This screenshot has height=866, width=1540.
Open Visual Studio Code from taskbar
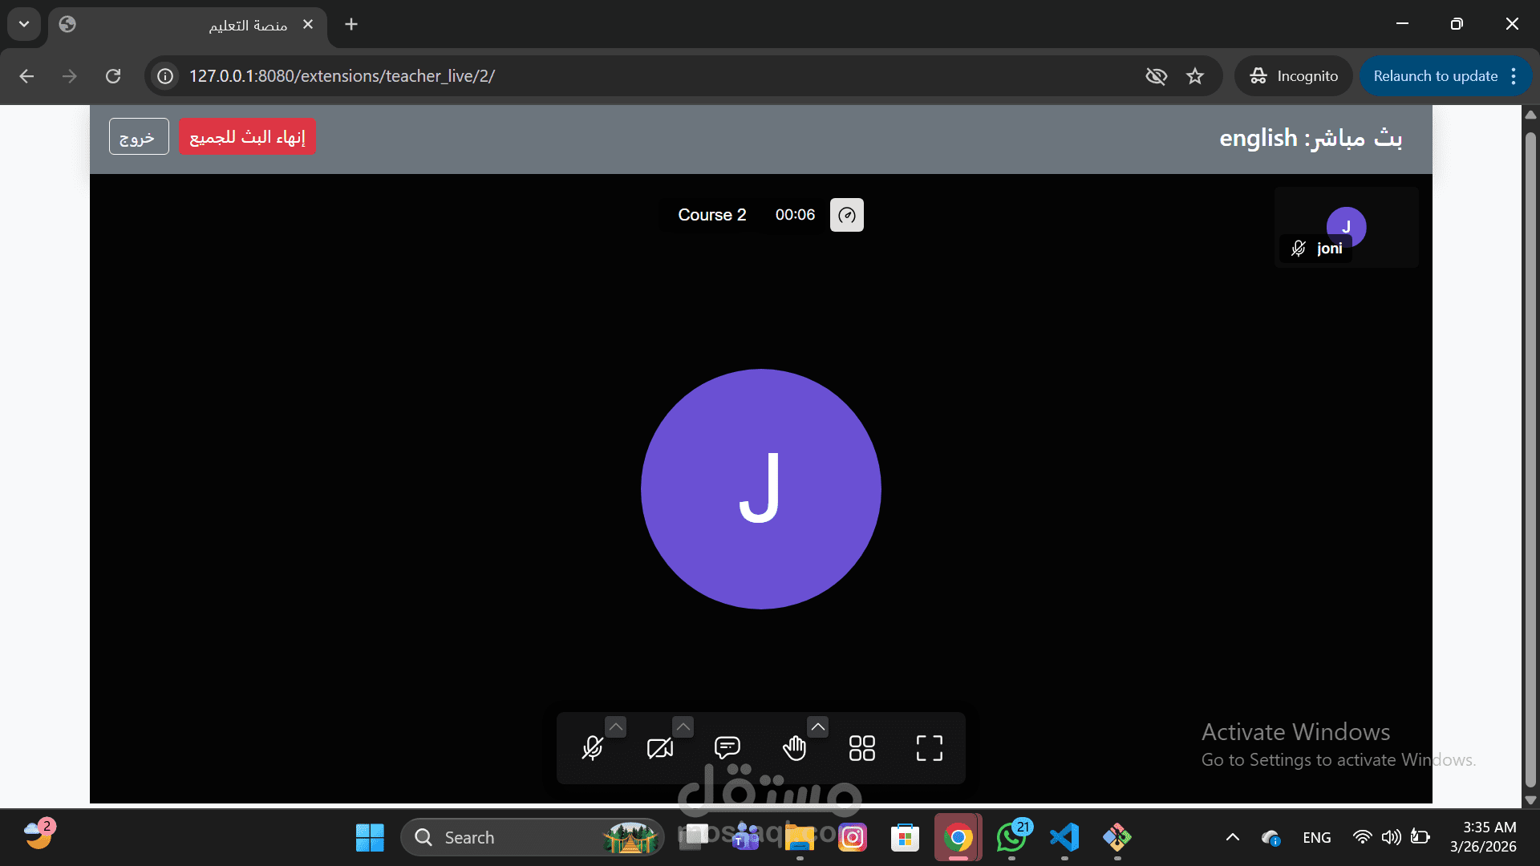click(x=1064, y=838)
